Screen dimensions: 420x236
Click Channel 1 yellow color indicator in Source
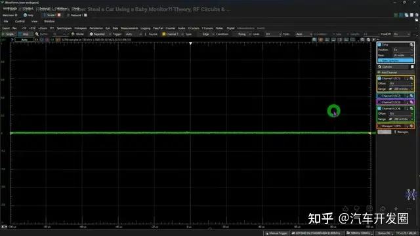(163, 34)
